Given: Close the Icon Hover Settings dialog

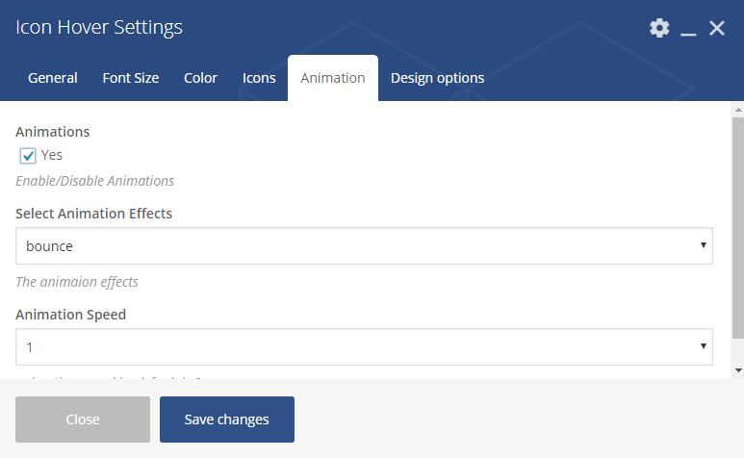Looking at the screenshot, I should (717, 28).
